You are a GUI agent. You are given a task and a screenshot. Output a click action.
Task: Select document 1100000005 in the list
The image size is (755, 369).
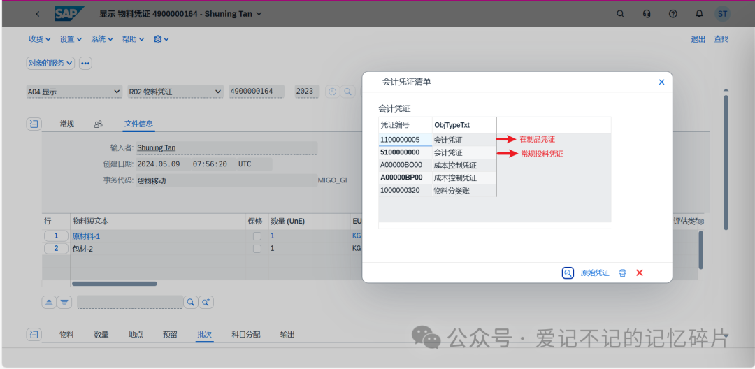pos(405,140)
